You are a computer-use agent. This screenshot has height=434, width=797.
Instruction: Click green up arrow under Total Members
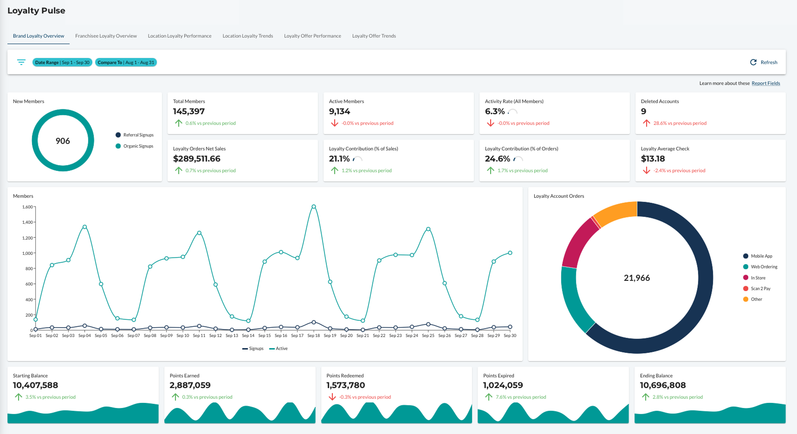179,123
